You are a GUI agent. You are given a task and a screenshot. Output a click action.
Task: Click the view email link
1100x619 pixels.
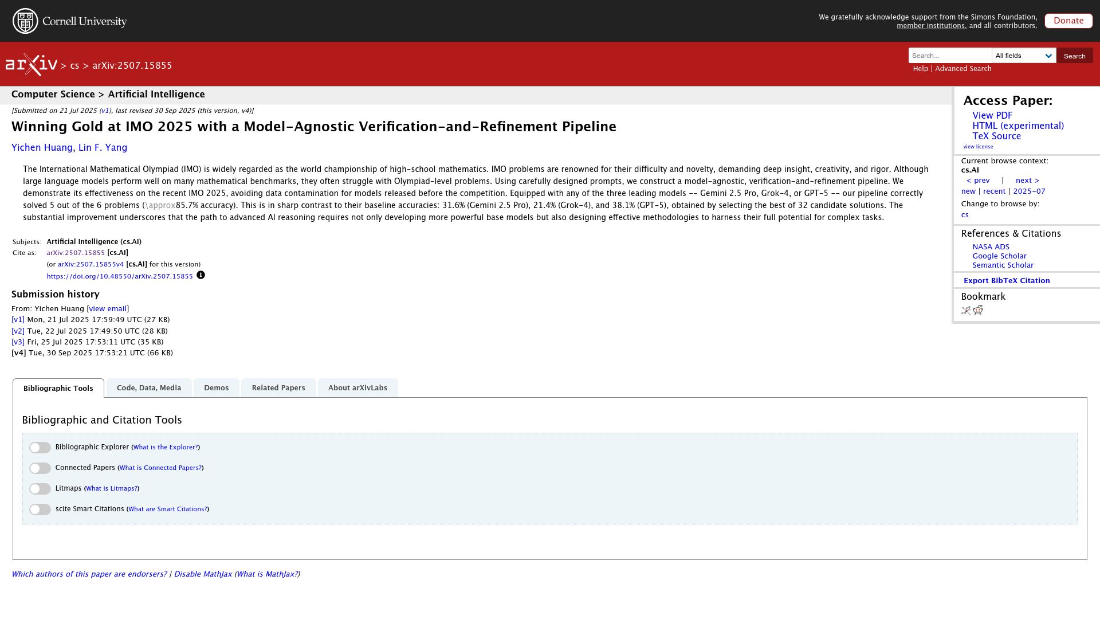pos(108,309)
